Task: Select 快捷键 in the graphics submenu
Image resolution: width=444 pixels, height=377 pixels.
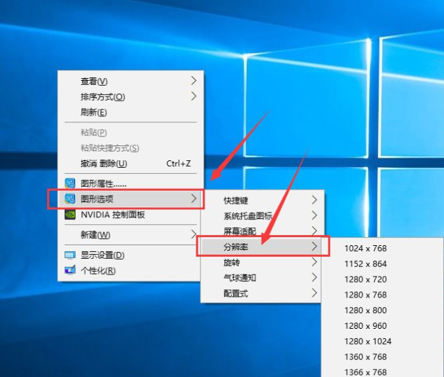Action: tap(262, 200)
